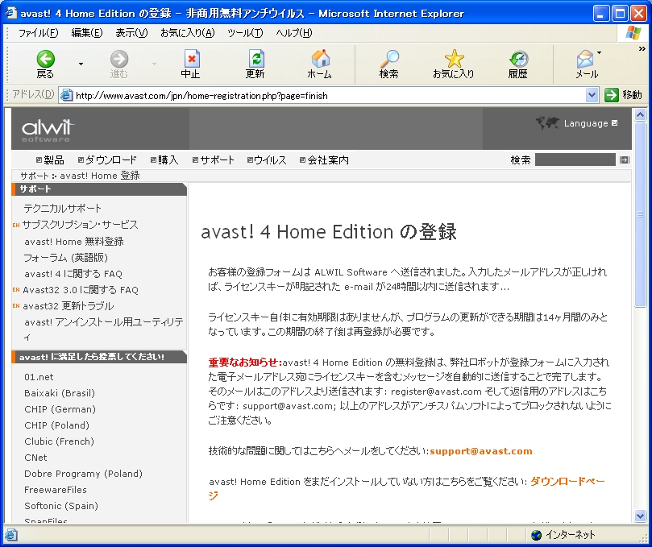652x547 pixels.
Task: Click the IE icon in the title bar
Action: click(10, 13)
